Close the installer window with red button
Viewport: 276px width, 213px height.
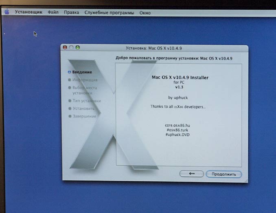65,47
